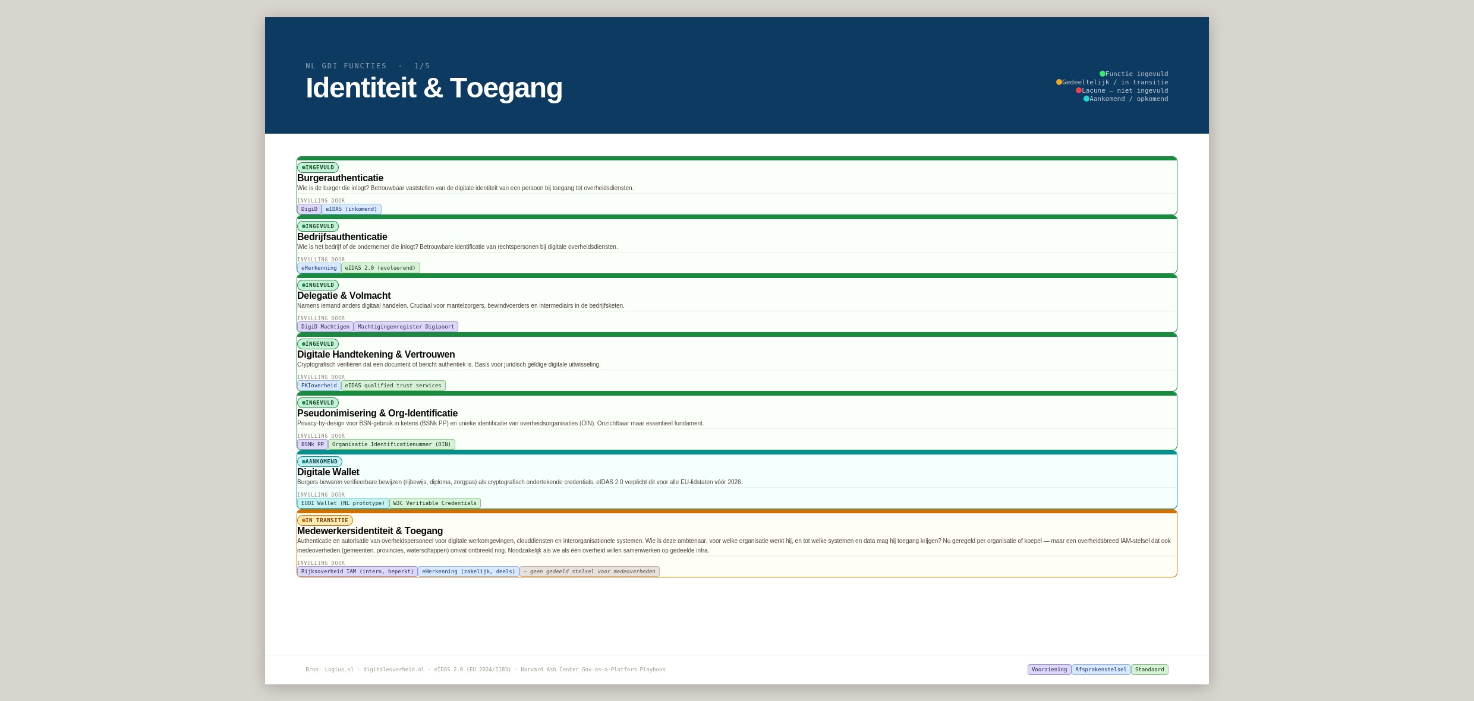Click the AANKOMEND status badge

point(320,462)
